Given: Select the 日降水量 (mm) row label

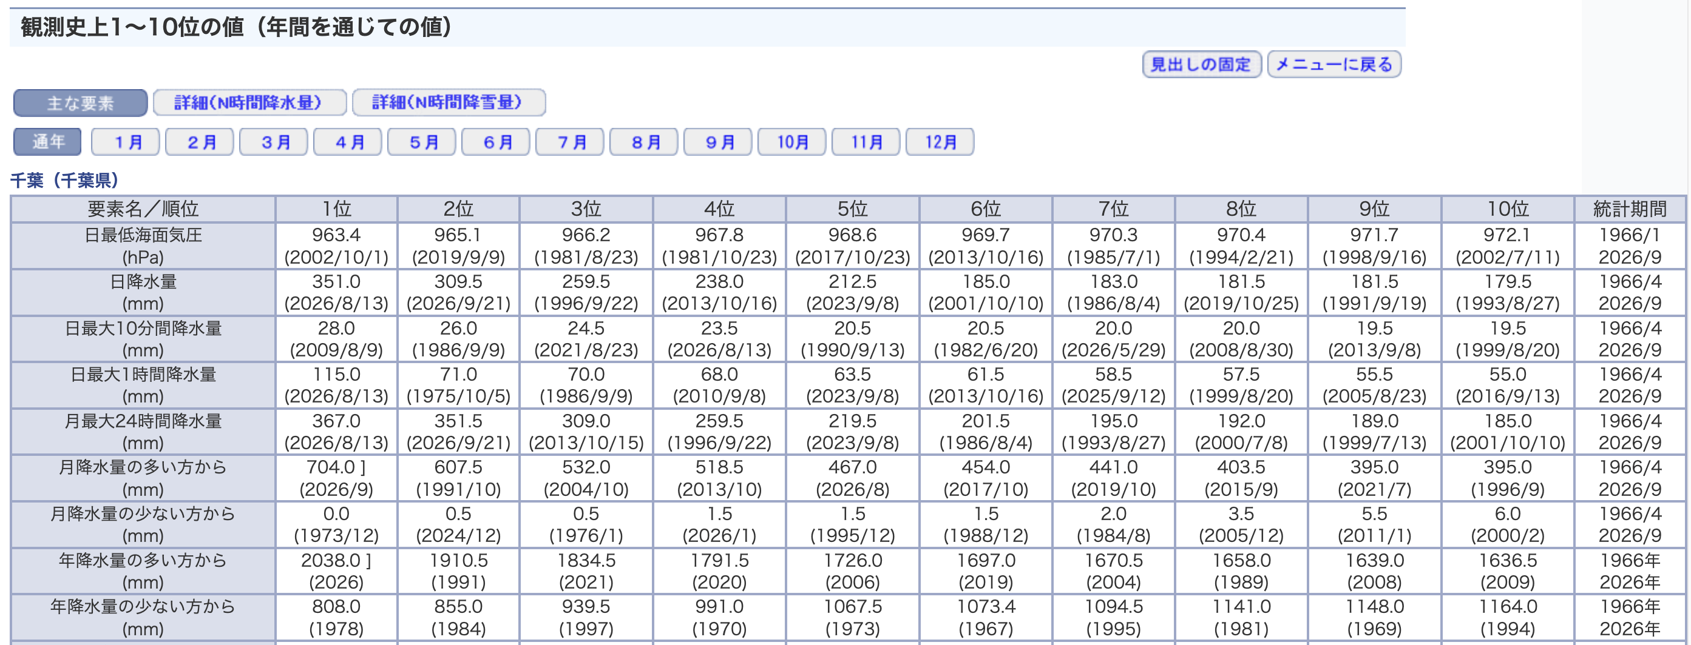Looking at the screenshot, I should [x=143, y=292].
